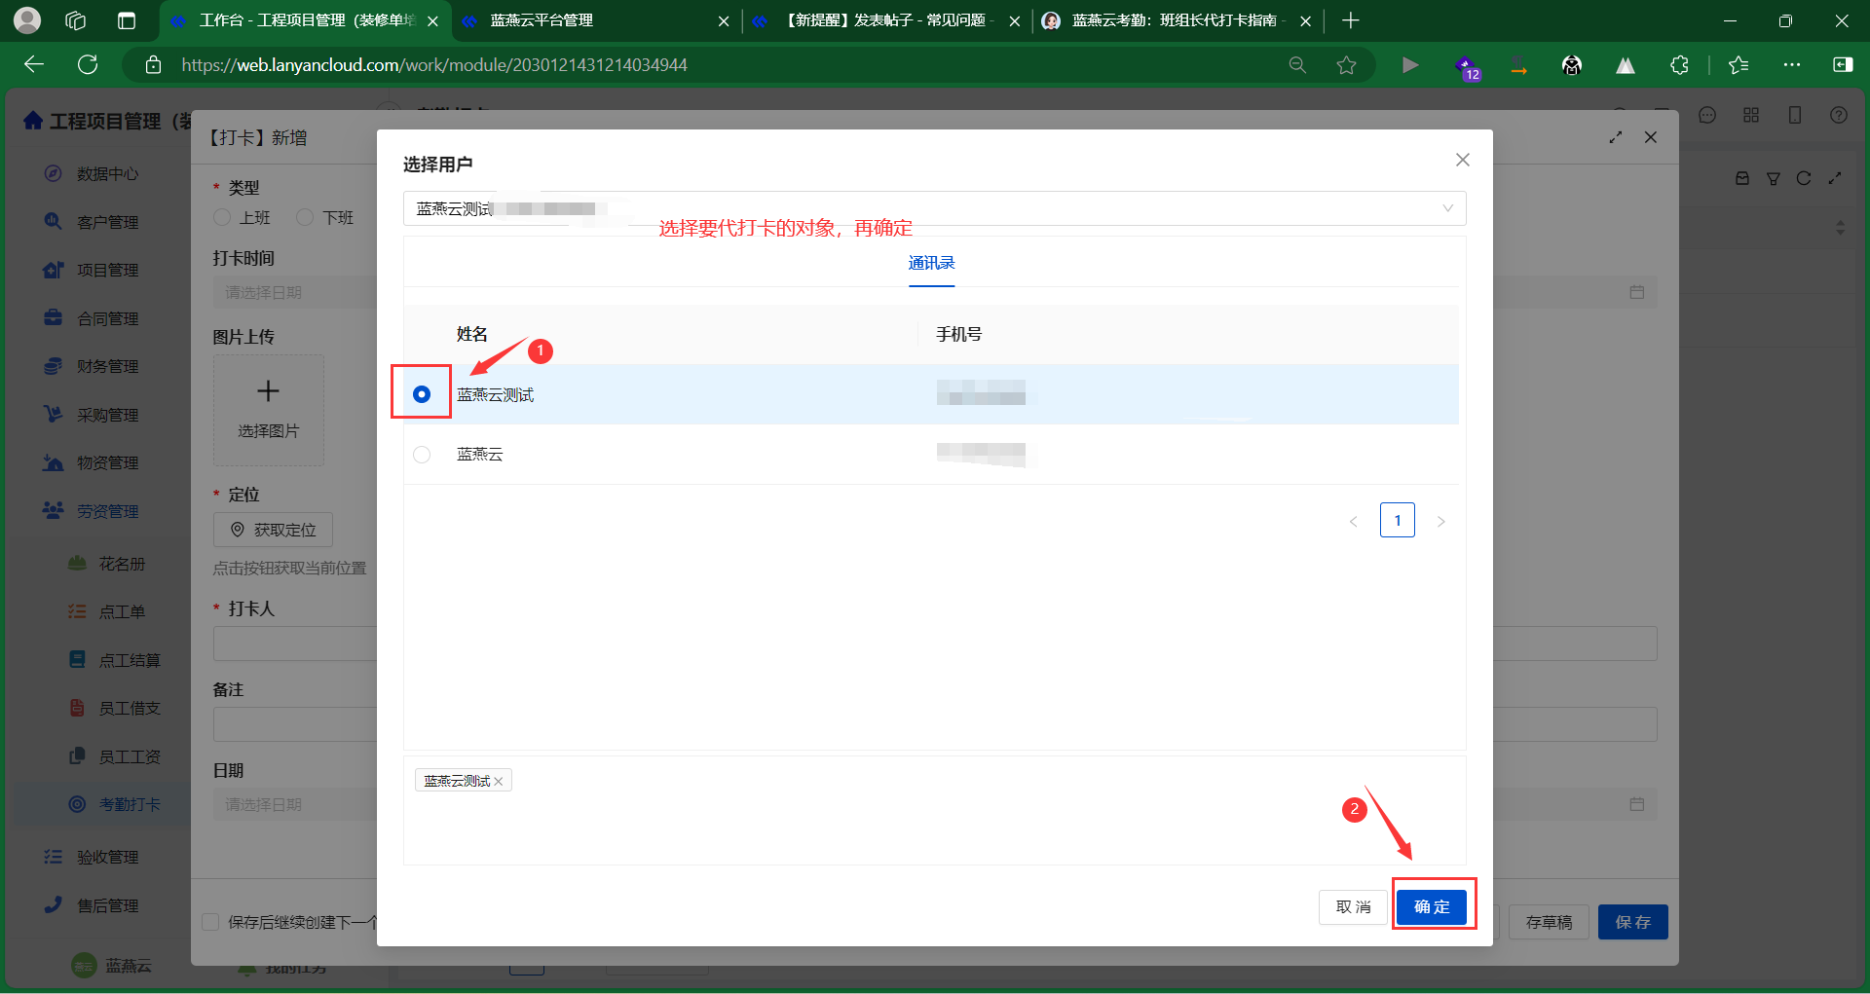Click the 取消 button
This screenshot has width=1870, height=994.
click(1353, 906)
